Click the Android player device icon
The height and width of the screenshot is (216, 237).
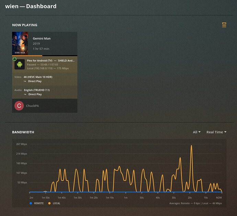(20, 64)
